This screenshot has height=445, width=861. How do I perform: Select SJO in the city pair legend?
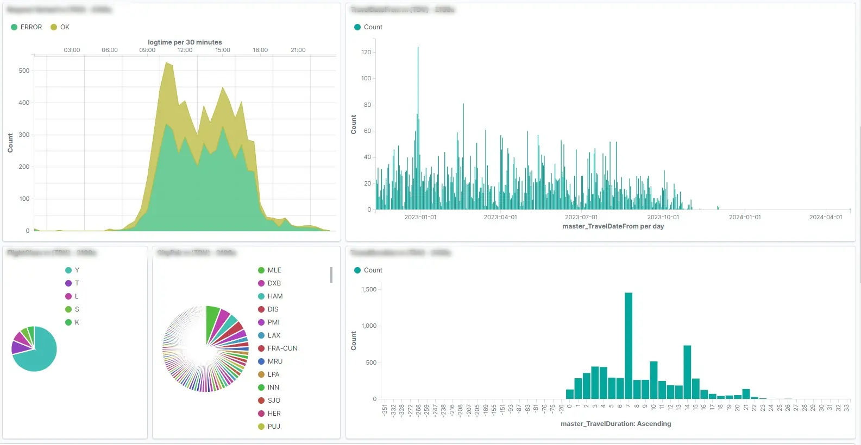(x=269, y=400)
